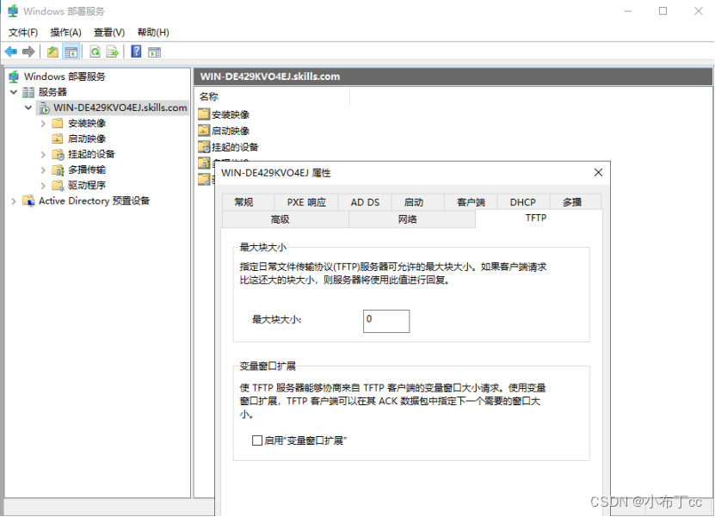Image resolution: width=715 pixels, height=517 pixels.
Task: Expand the 安装映像 tree node
Action: click(x=43, y=124)
